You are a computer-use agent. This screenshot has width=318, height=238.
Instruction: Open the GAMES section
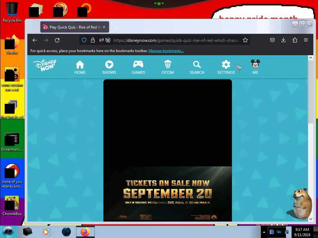[138, 68]
